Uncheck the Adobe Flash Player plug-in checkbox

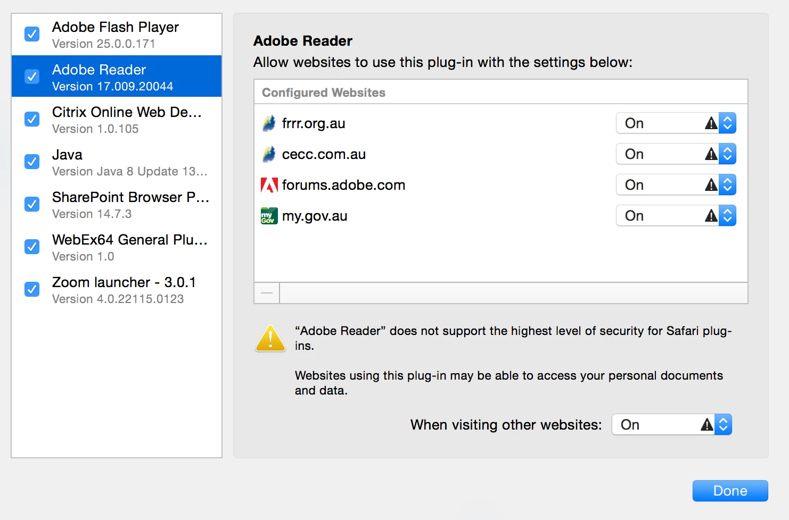pos(32,34)
